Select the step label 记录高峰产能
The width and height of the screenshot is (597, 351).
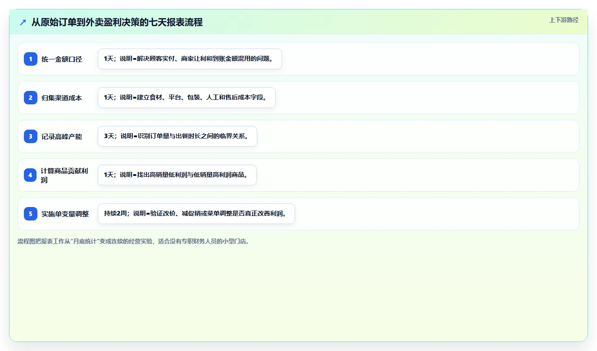(62, 136)
